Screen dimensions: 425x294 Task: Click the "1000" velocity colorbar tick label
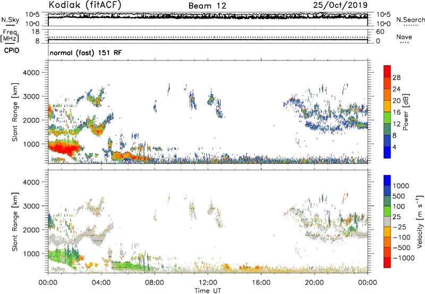401,186
